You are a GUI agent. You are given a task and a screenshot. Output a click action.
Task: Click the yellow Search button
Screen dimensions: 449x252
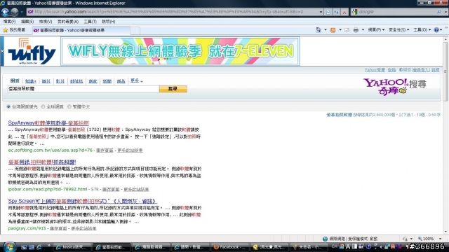tap(173, 89)
